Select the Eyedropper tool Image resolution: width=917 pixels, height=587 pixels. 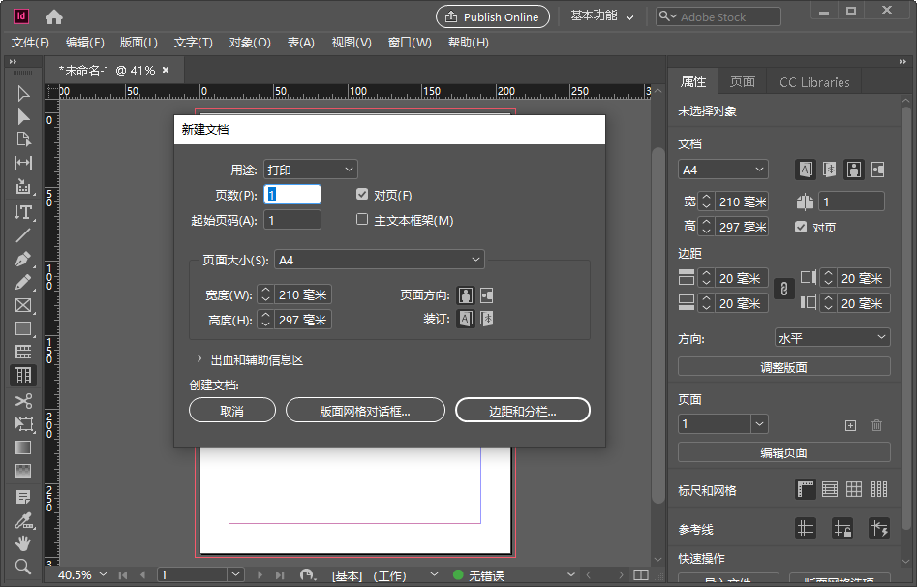click(23, 520)
